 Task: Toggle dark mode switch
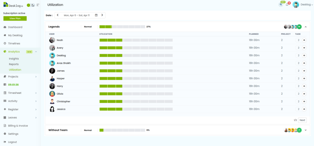31,5
